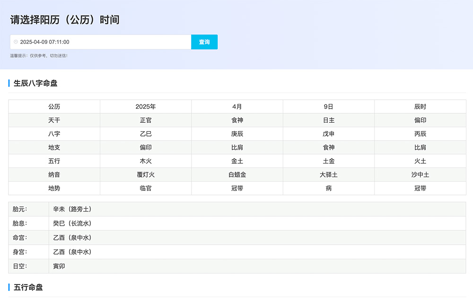Click the 寅卯 value
Image resolution: width=473 pixels, height=298 pixels.
pos(59,266)
